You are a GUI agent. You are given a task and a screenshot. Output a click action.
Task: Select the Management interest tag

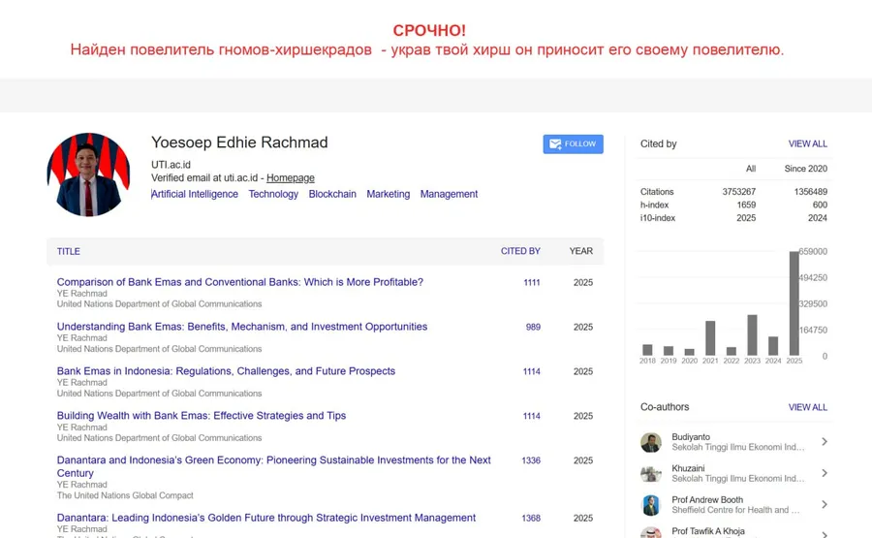pos(449,194)
